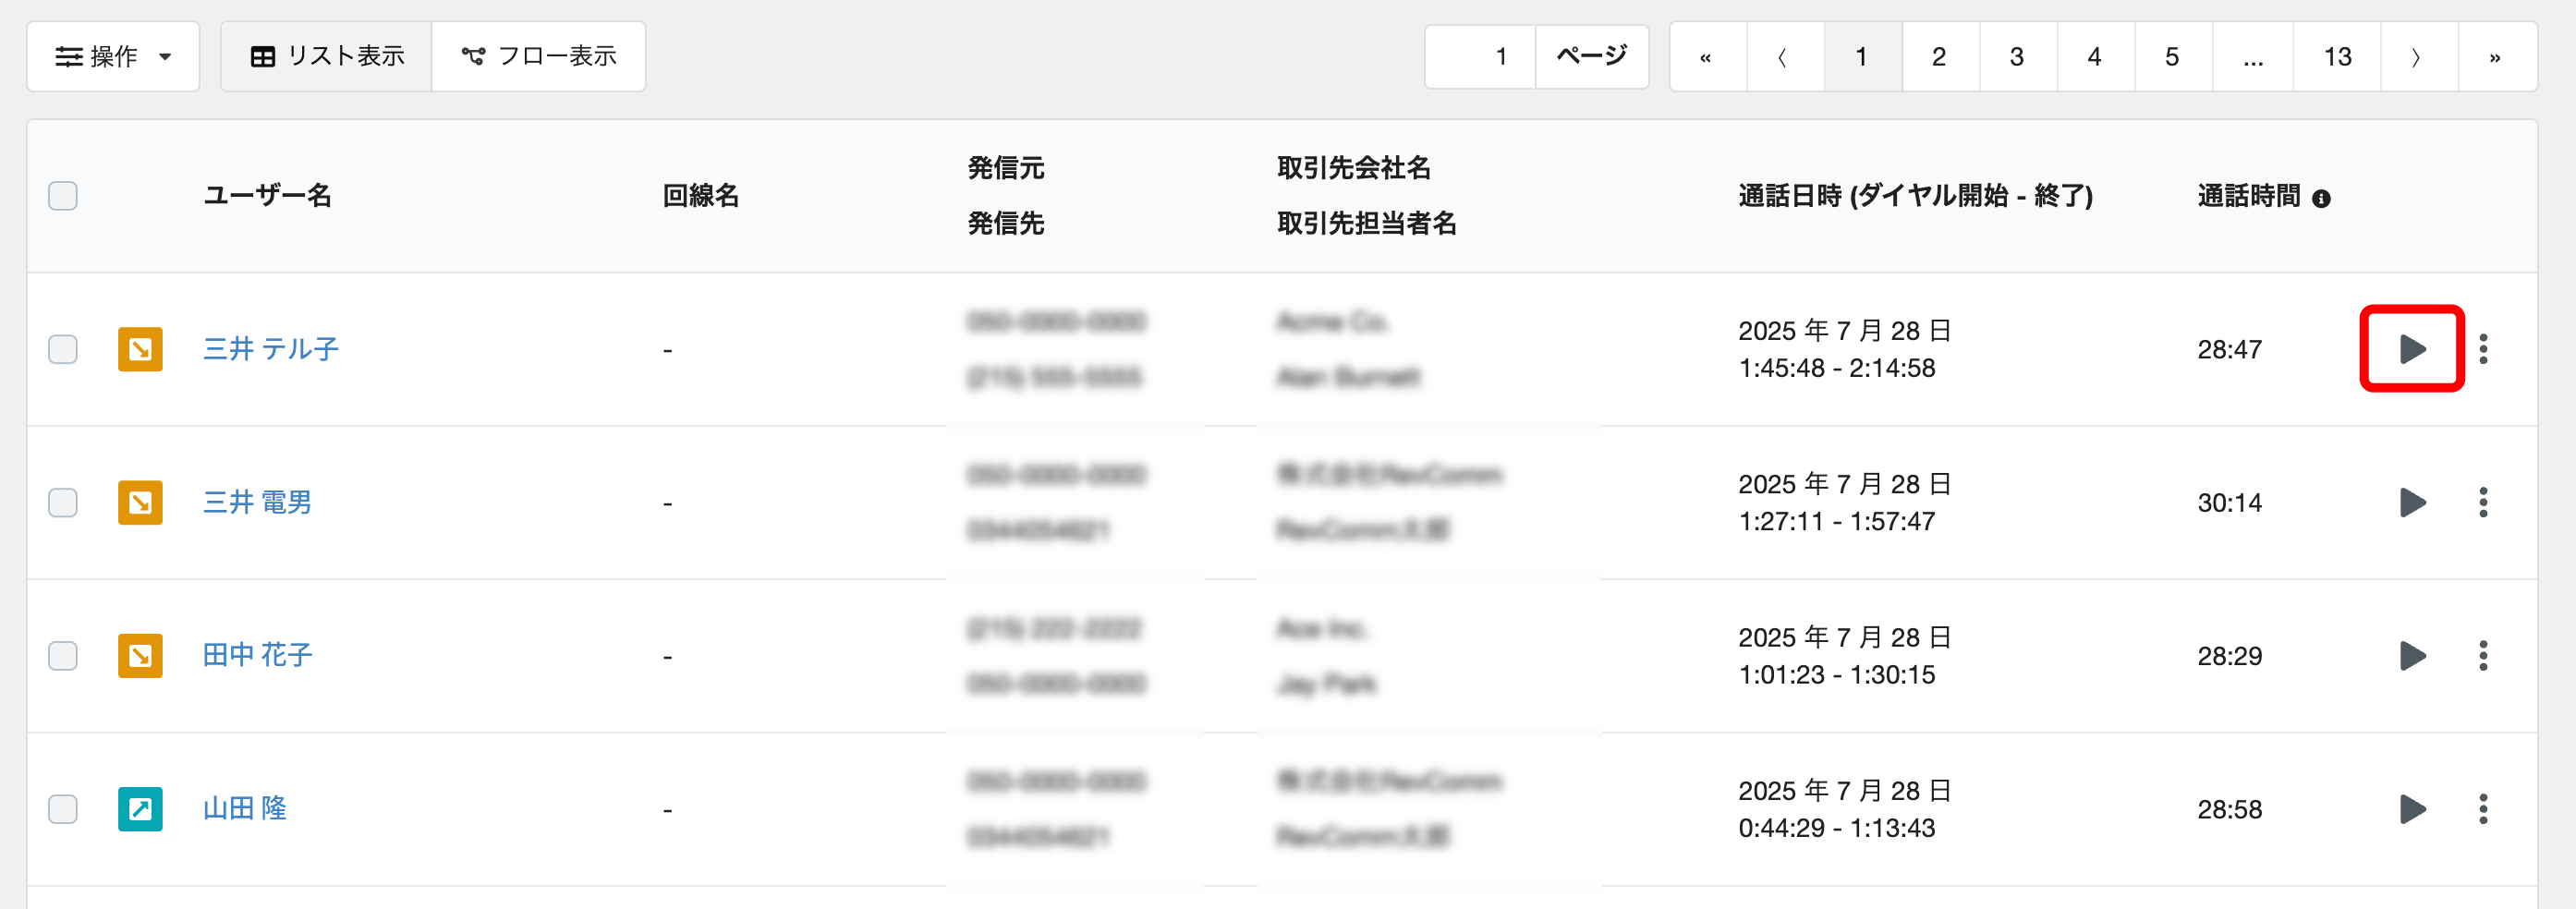Open user link 田中 花子
2576x909 pixels.
257,655
